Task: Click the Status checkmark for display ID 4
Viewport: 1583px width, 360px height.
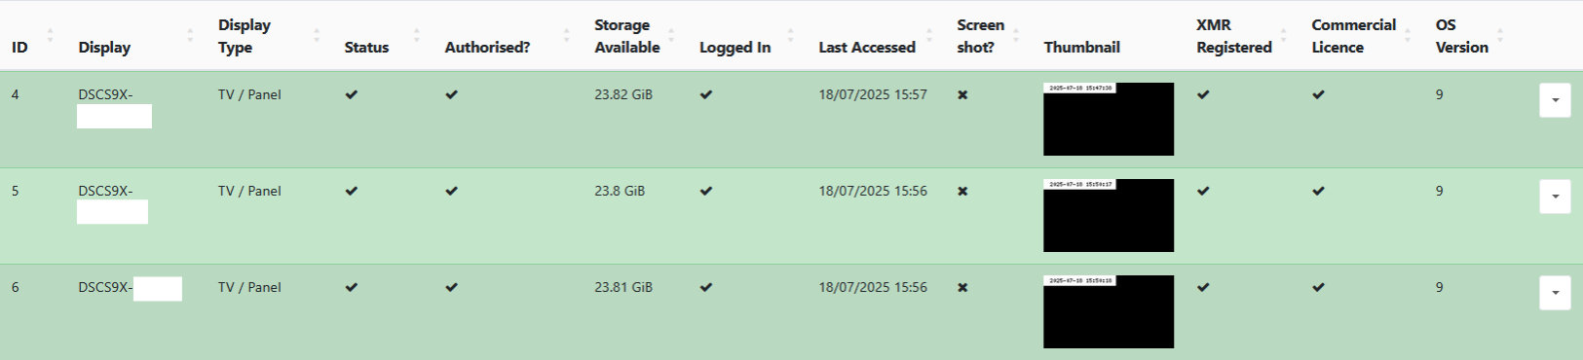Action: pyautogui.click(x=352, y=94)
